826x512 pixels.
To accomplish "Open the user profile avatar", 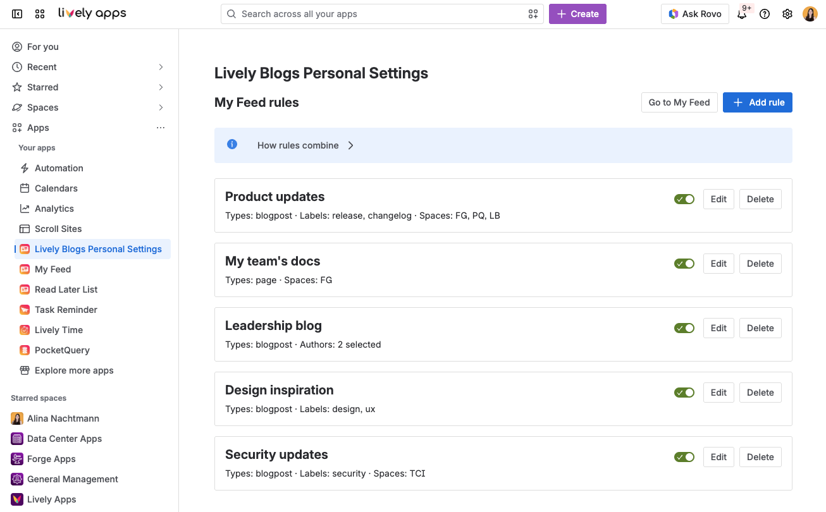I will pyautogui.click(x=810, y=14).
